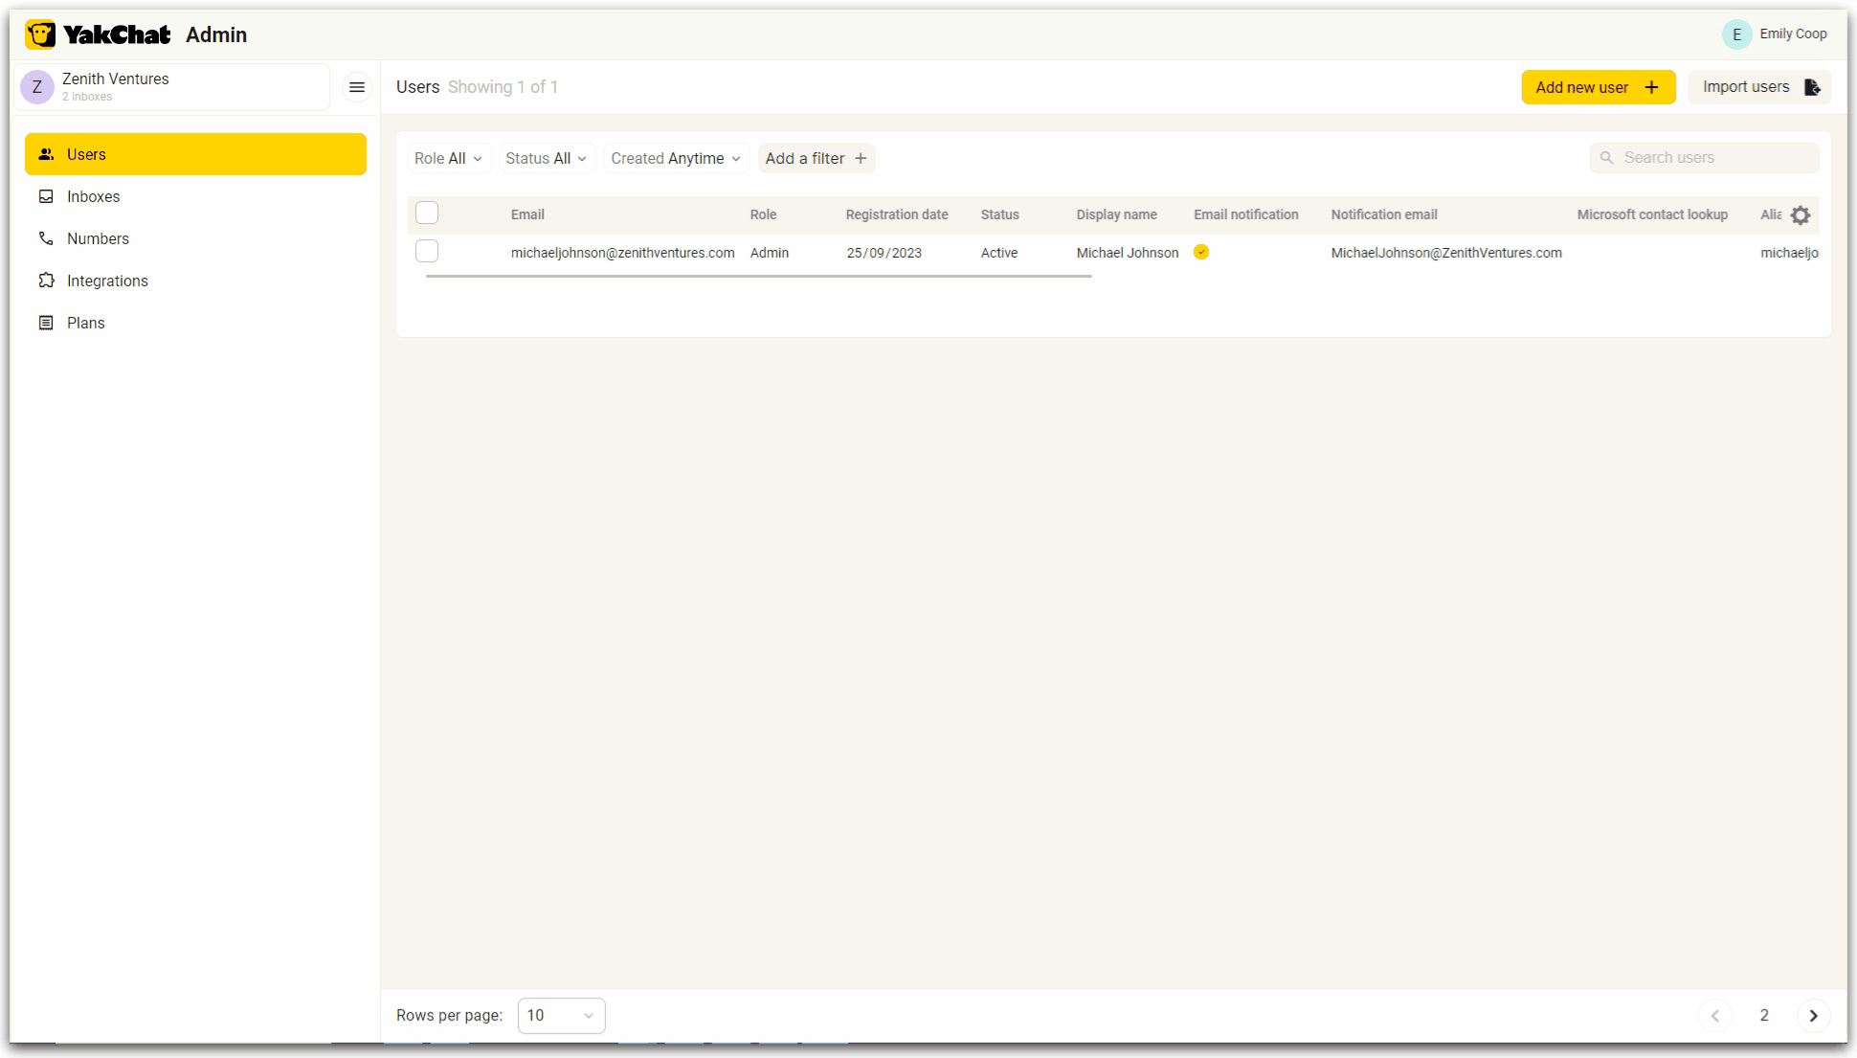Click the Users sidebar icon
Viewport: 1857px width, 1058px height.
[x=46, y=154]
